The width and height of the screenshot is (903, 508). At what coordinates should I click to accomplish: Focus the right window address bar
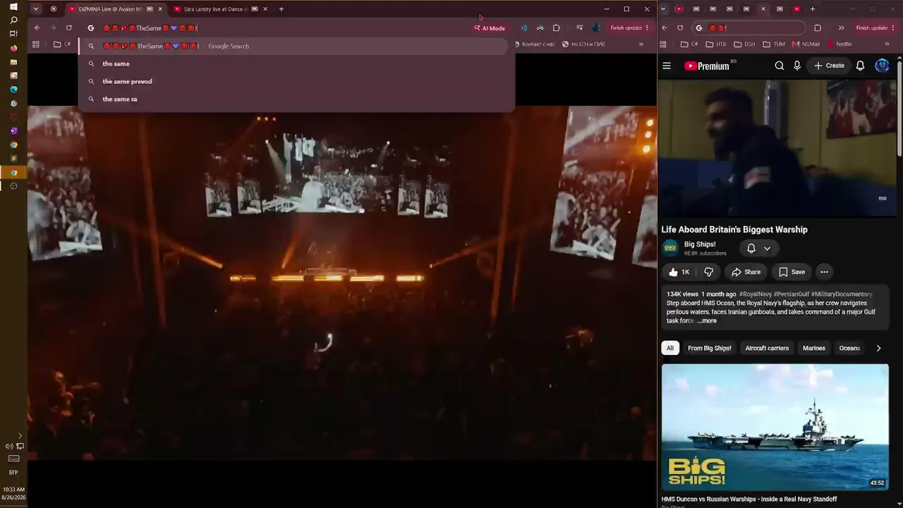click(748, 28)
